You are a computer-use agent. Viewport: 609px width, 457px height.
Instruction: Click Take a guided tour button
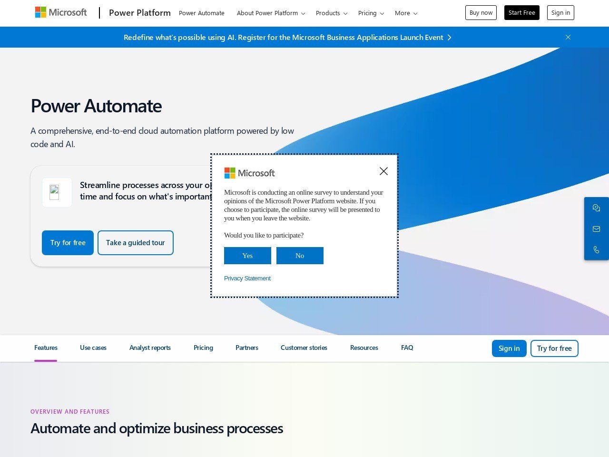click(x=135, y=243)
